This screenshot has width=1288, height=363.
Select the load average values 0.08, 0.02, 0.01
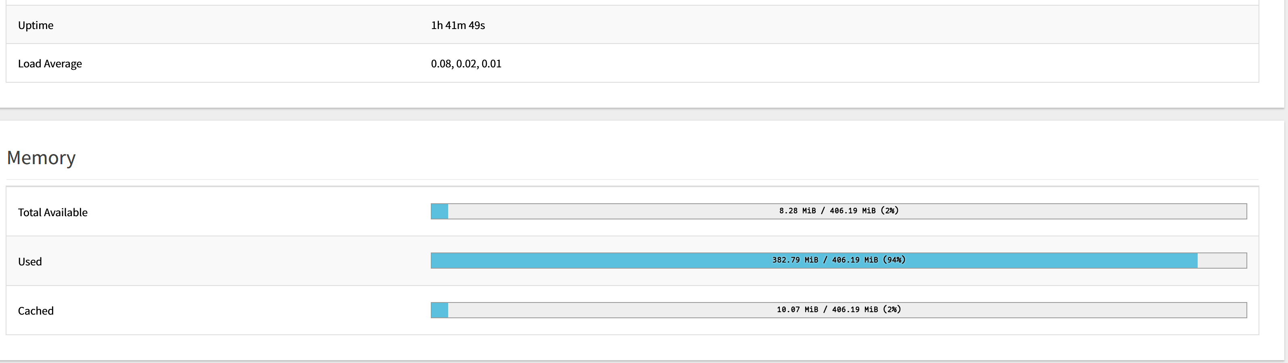point(466,63)
